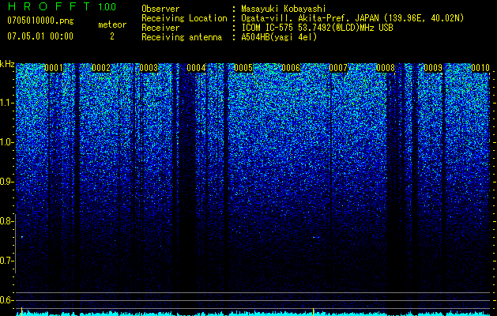Select the filename 0705010000.png
The image size is (497, 316).
tap(40, 21)
